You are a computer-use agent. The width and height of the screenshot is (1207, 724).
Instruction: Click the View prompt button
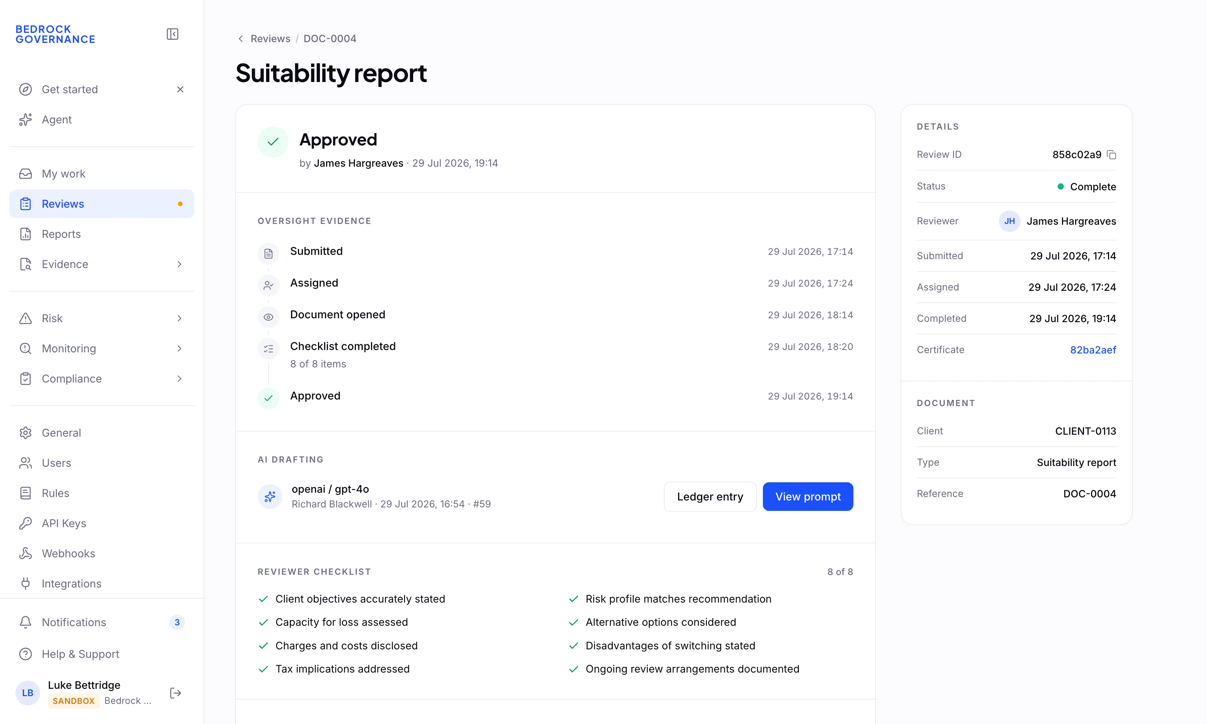(808, 497)
